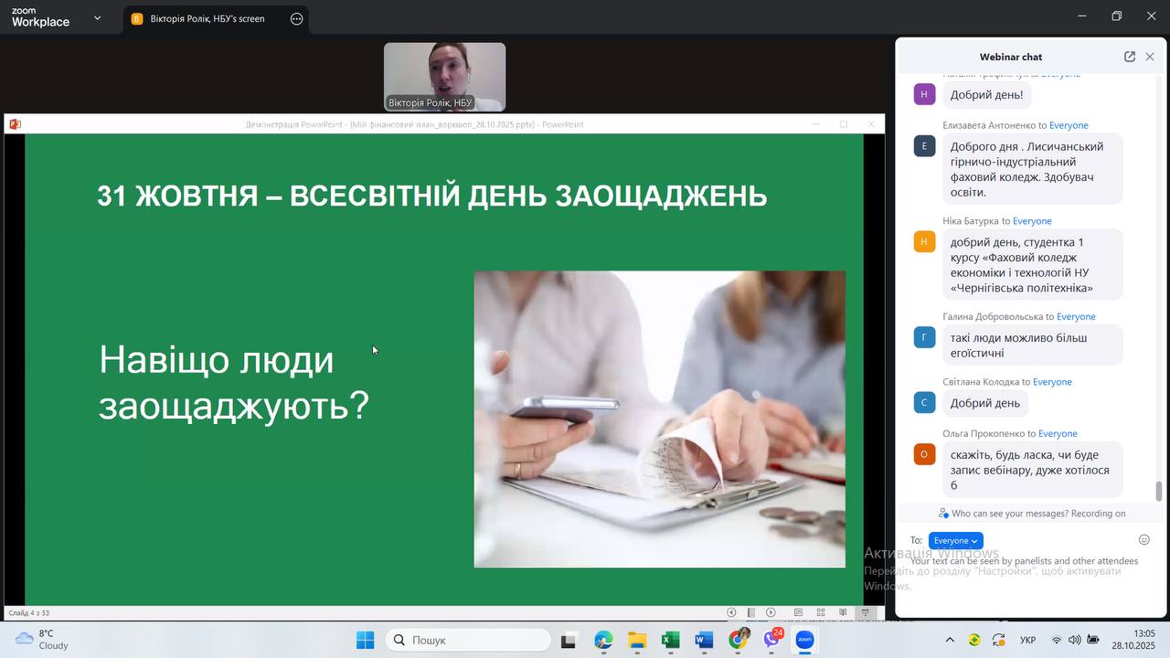Select the shared screen tab of Вікторія Ролік
Viewport: 1170px width, 658px height.
click(x=206, y=18)
